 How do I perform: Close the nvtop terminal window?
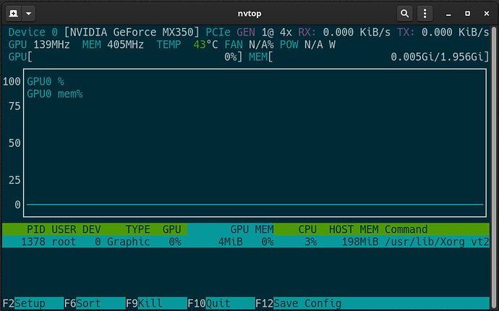(486, 13)
